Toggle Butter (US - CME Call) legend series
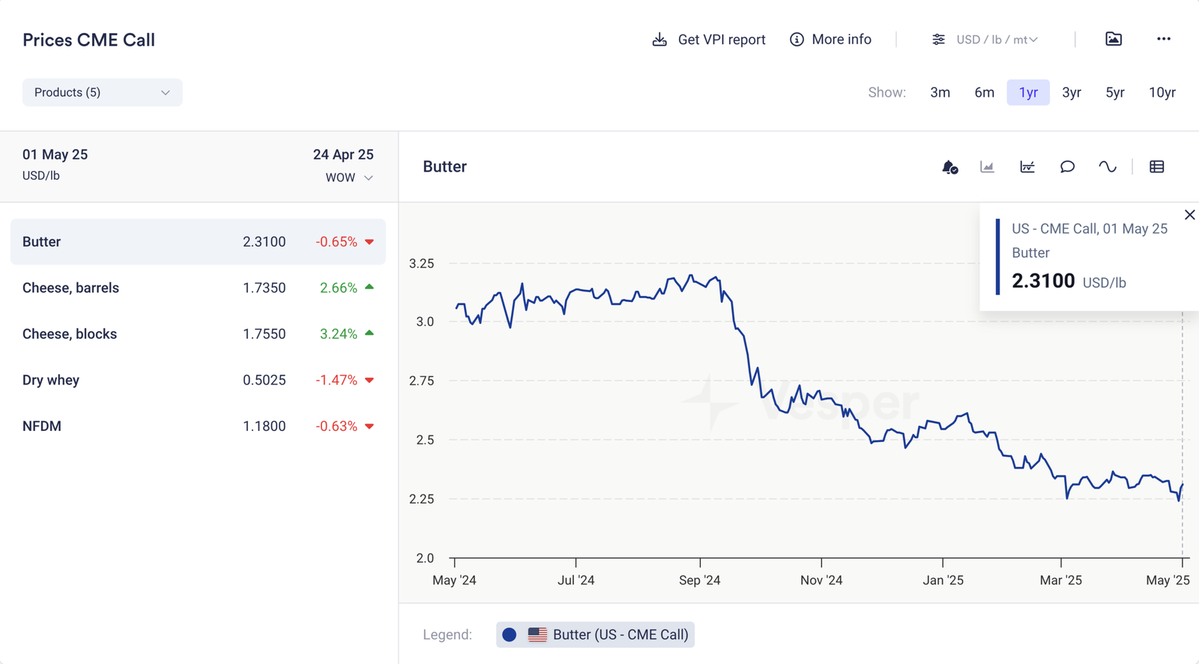 [595, 635]
